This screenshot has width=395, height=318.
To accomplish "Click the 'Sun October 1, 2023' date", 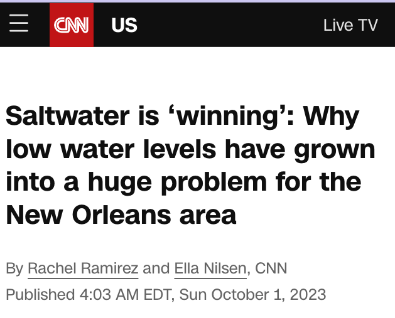I will click(x=253, y=294).
